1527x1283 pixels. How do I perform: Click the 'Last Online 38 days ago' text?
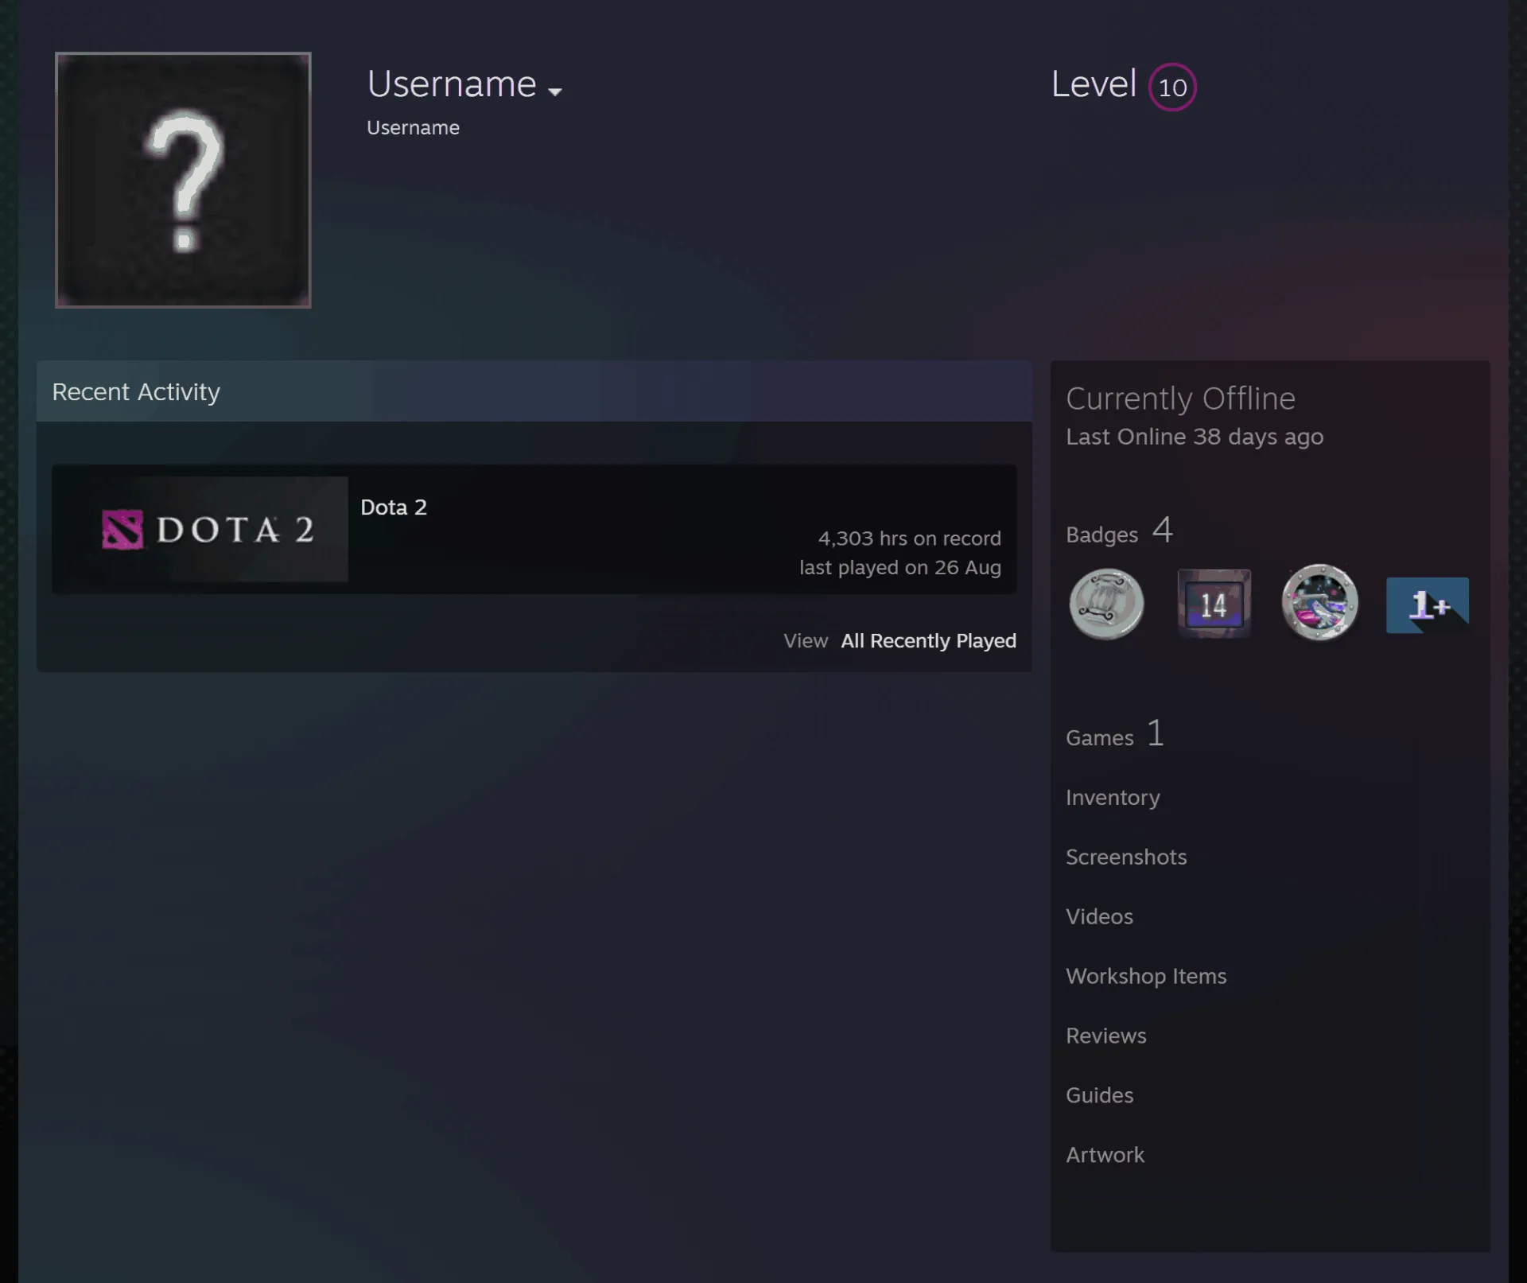1195,437
